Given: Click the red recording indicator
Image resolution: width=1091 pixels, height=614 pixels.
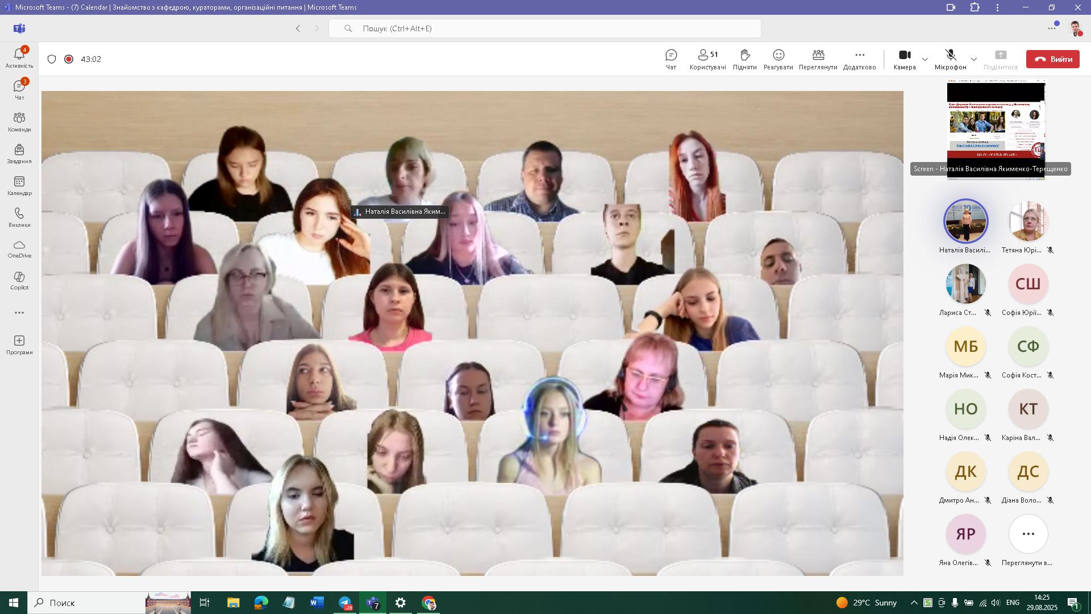Looking at the screenshot, I should point(69,59).
